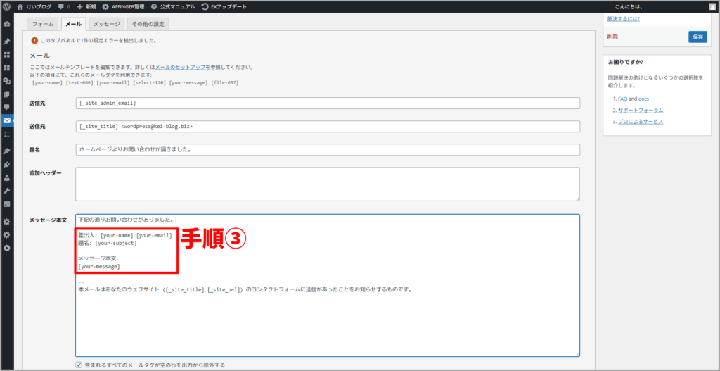This screenshot has height=371, width=720.
Task: Click into the 題名 subject field
Action: click(x=328, y=150)
